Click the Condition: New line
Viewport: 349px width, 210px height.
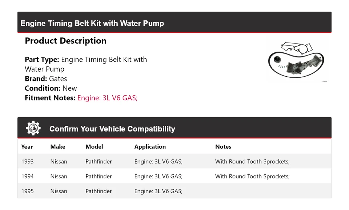[51, 88]
